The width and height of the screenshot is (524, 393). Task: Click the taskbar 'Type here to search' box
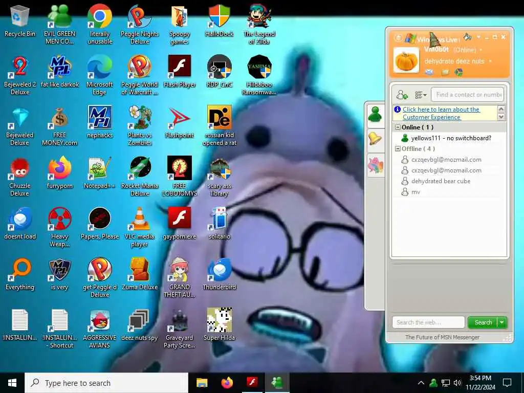106,383
